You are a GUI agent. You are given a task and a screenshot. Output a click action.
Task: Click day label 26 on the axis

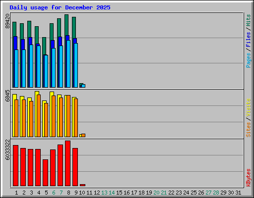tap(201, 193)
